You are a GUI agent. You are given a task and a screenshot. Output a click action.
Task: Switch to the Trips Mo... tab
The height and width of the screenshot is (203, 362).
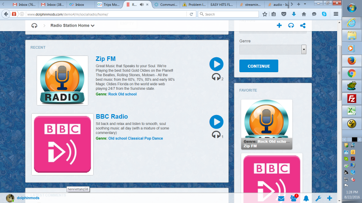click(109, 5)
